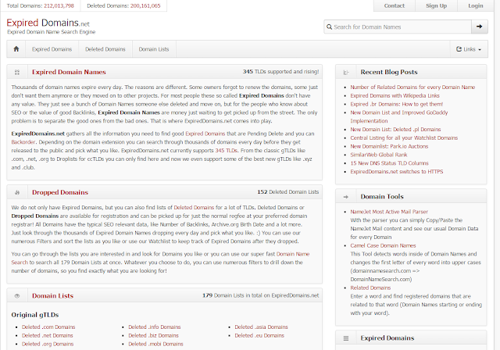Image resolution: width=500 pixels, height=350 pixels.
Task: Click the Dropped Domains heading
Action: click(60, 192)
